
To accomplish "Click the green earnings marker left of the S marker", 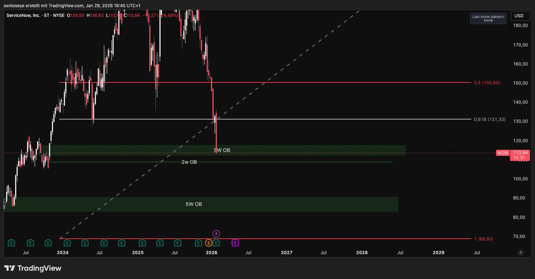I will coord(199,243).
